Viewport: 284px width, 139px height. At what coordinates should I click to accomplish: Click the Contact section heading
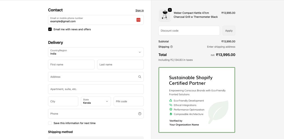point(55,10)
